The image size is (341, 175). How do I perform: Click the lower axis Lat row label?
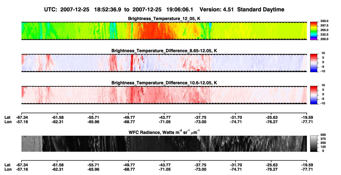coord(8,165)
